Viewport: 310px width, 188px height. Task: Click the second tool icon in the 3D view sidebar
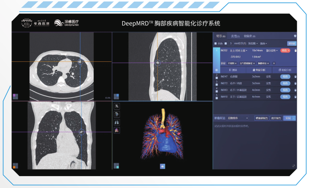coord(117,114)
